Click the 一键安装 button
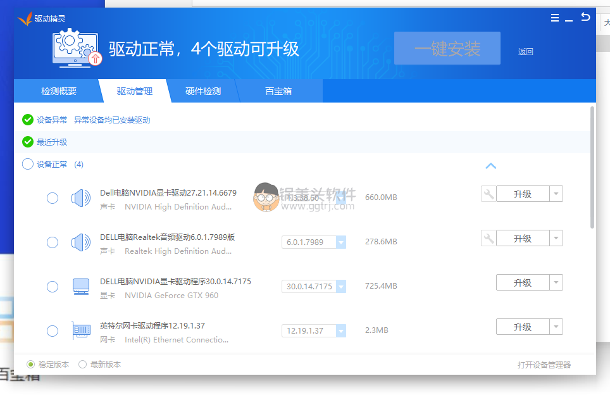 (447, 48)
